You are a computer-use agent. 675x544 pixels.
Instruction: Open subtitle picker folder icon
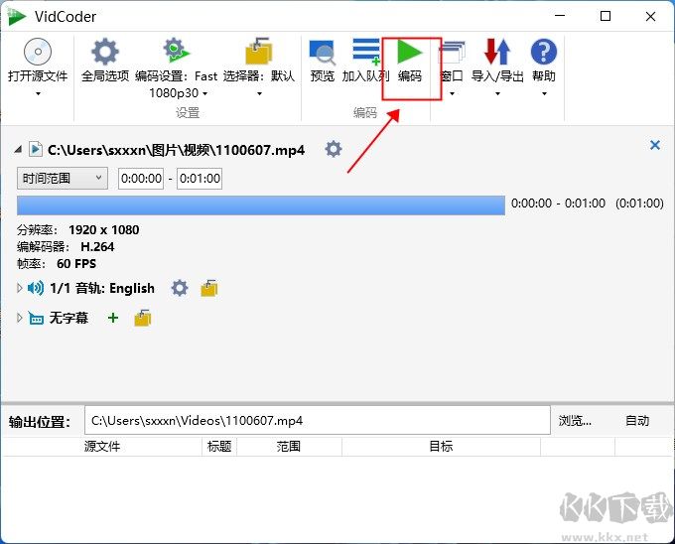(x=143, y=318)
